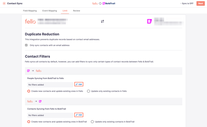Close the Contact Sync setup

point(4,3)
